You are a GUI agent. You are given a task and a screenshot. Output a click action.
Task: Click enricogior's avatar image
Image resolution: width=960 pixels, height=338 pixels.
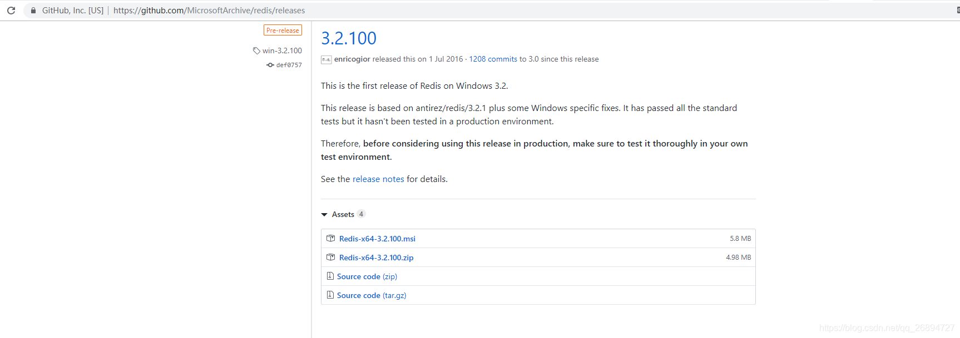326,59
